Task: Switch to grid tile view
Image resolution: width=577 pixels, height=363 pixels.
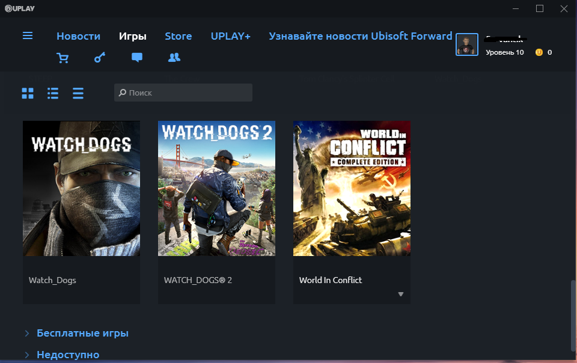Action: 28,93
